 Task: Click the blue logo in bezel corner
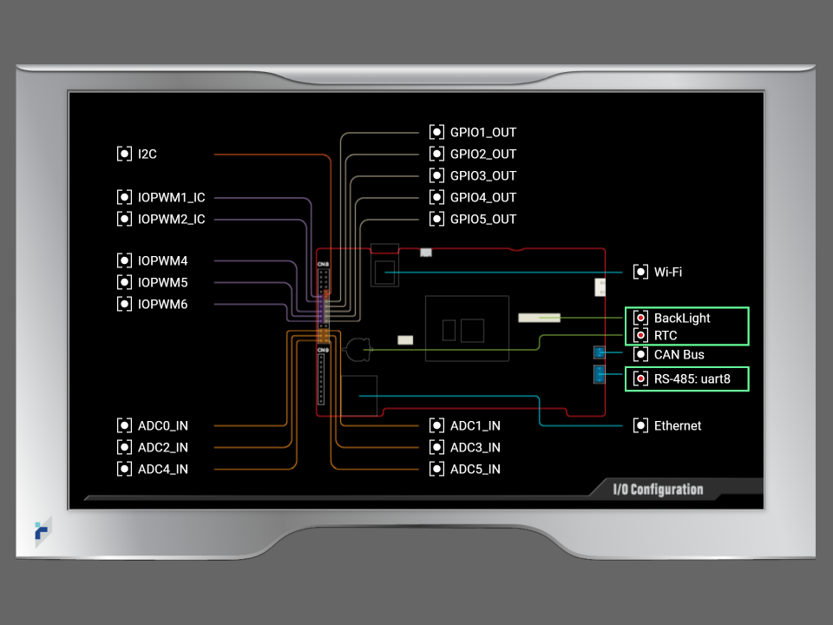tap(43, 531)
